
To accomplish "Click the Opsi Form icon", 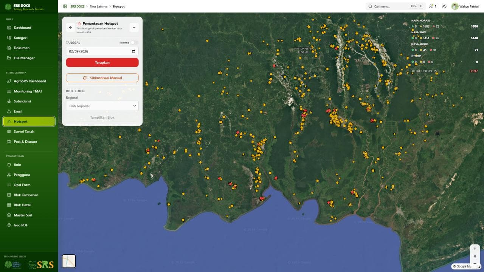I will click(x=9, y=185).
